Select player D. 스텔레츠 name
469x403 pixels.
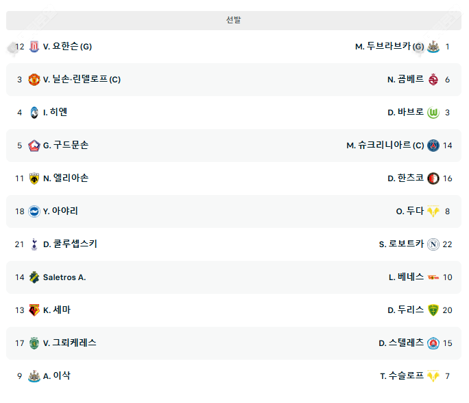point(401,343)
